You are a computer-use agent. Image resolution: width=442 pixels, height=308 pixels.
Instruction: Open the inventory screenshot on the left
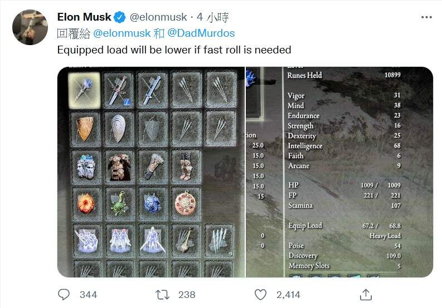coord(150,172)
